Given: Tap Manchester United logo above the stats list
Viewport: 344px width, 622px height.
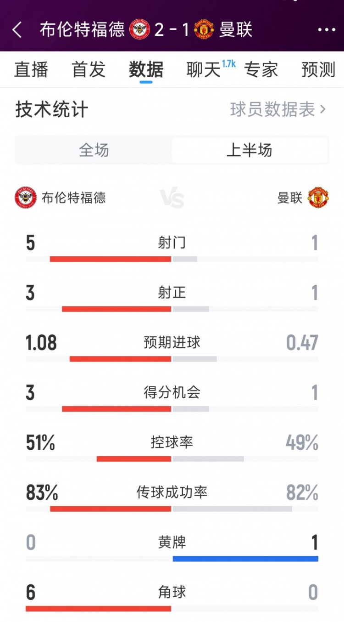Looking at the screenshot, I should coord(318,198).
